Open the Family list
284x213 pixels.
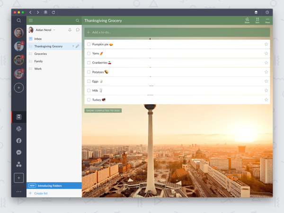point(54,61)
